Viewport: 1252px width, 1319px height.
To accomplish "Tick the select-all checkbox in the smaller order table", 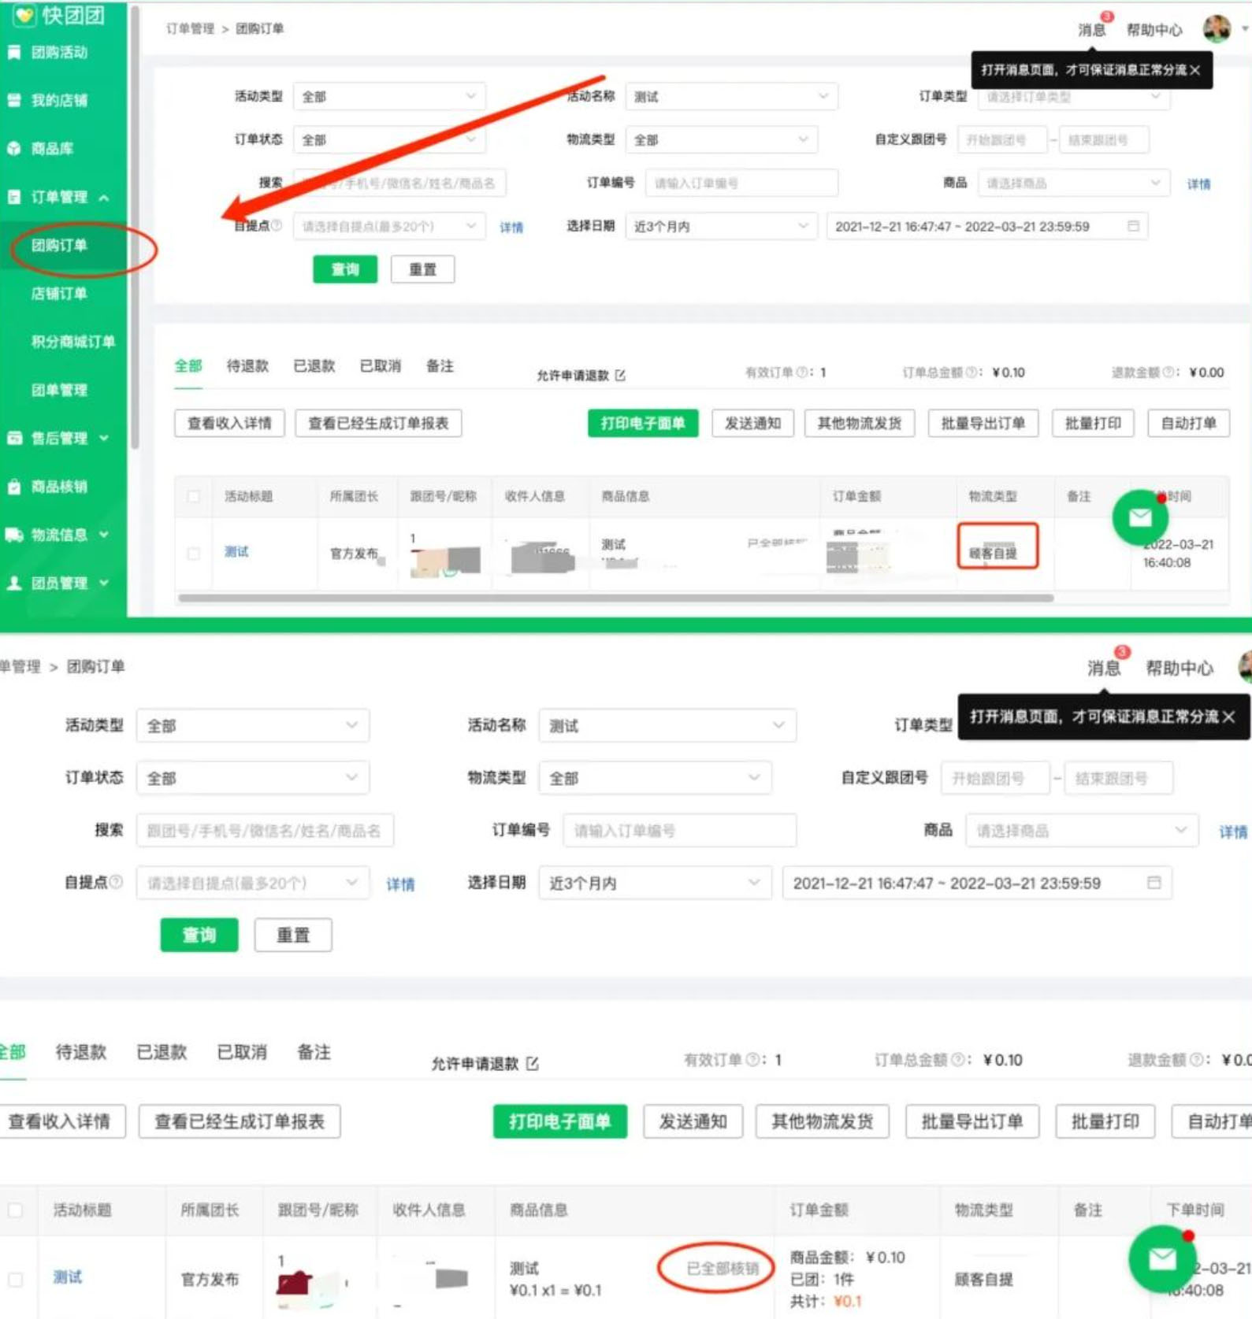I will (193, 496).
